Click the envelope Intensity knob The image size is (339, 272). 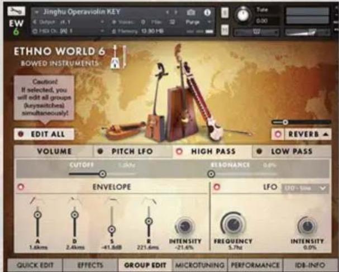click(x=185, y=226)
